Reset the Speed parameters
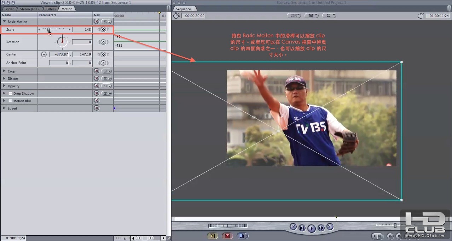 click(97, 108)
